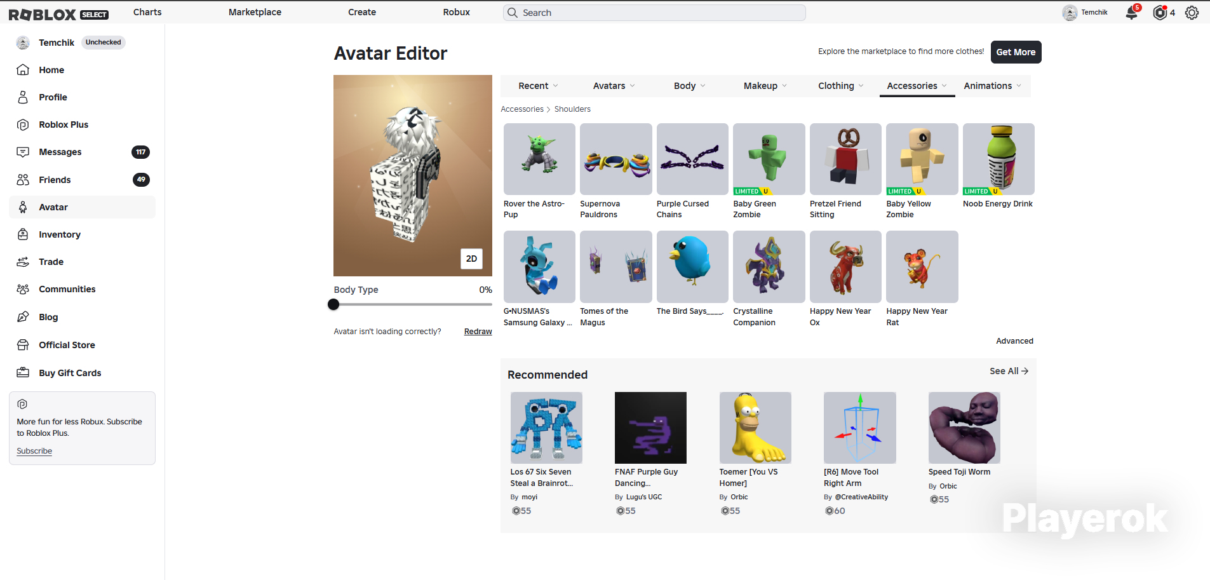Viewport: 1210px width, 580px height.
Task: Expand the Clothing dropdown
Action: tap(841, 86)
